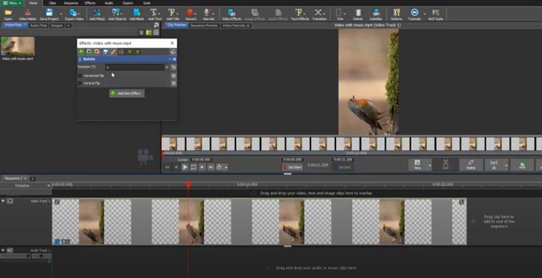
Task: Click the Split scissors button
Action: click(445, 165)
